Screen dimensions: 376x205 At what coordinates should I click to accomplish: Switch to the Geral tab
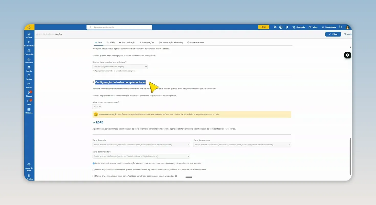[99, 43]
